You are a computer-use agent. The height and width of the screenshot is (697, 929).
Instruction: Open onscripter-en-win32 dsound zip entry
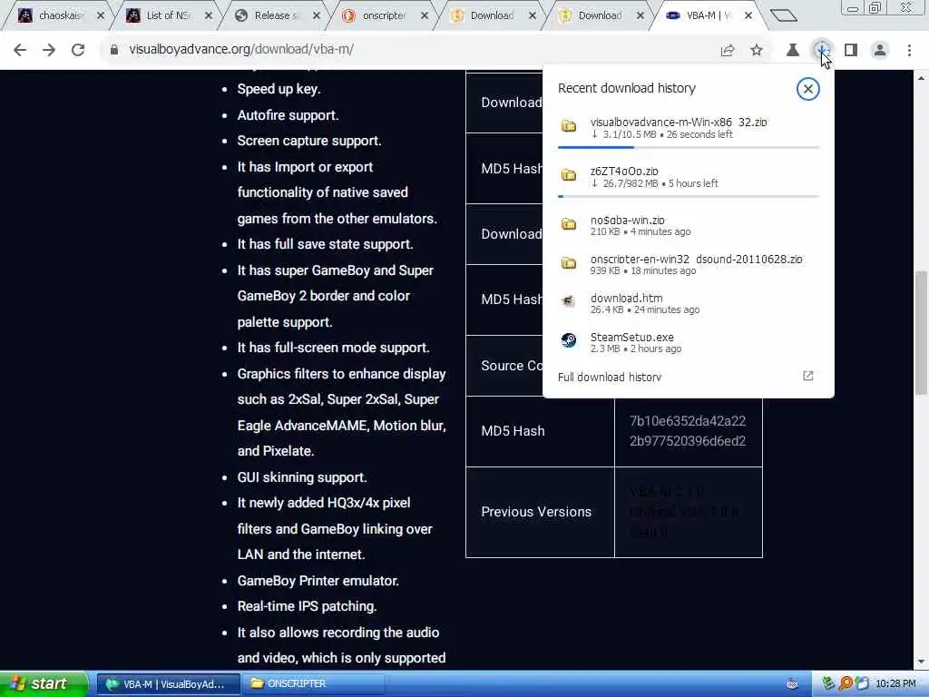689,264
